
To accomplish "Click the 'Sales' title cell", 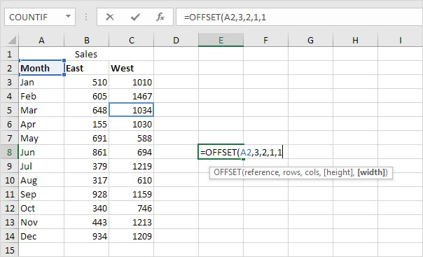I will (x=87, y=54).
